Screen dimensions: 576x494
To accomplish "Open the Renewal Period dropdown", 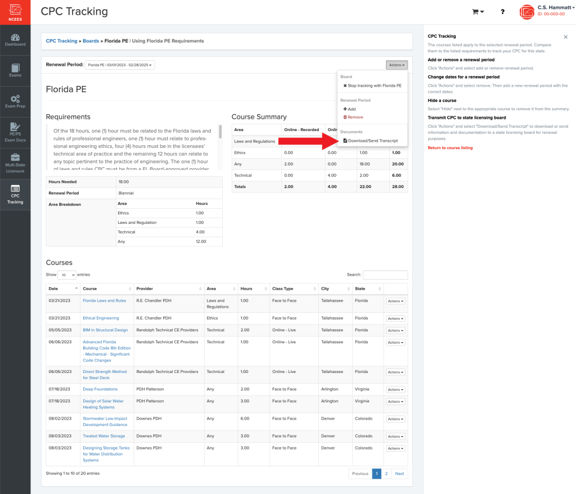I will pyautogui.click(x=121, y=64).
